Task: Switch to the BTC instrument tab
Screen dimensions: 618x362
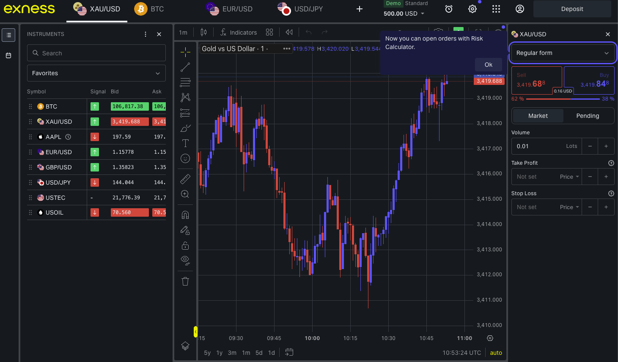Action: (149, 9)
